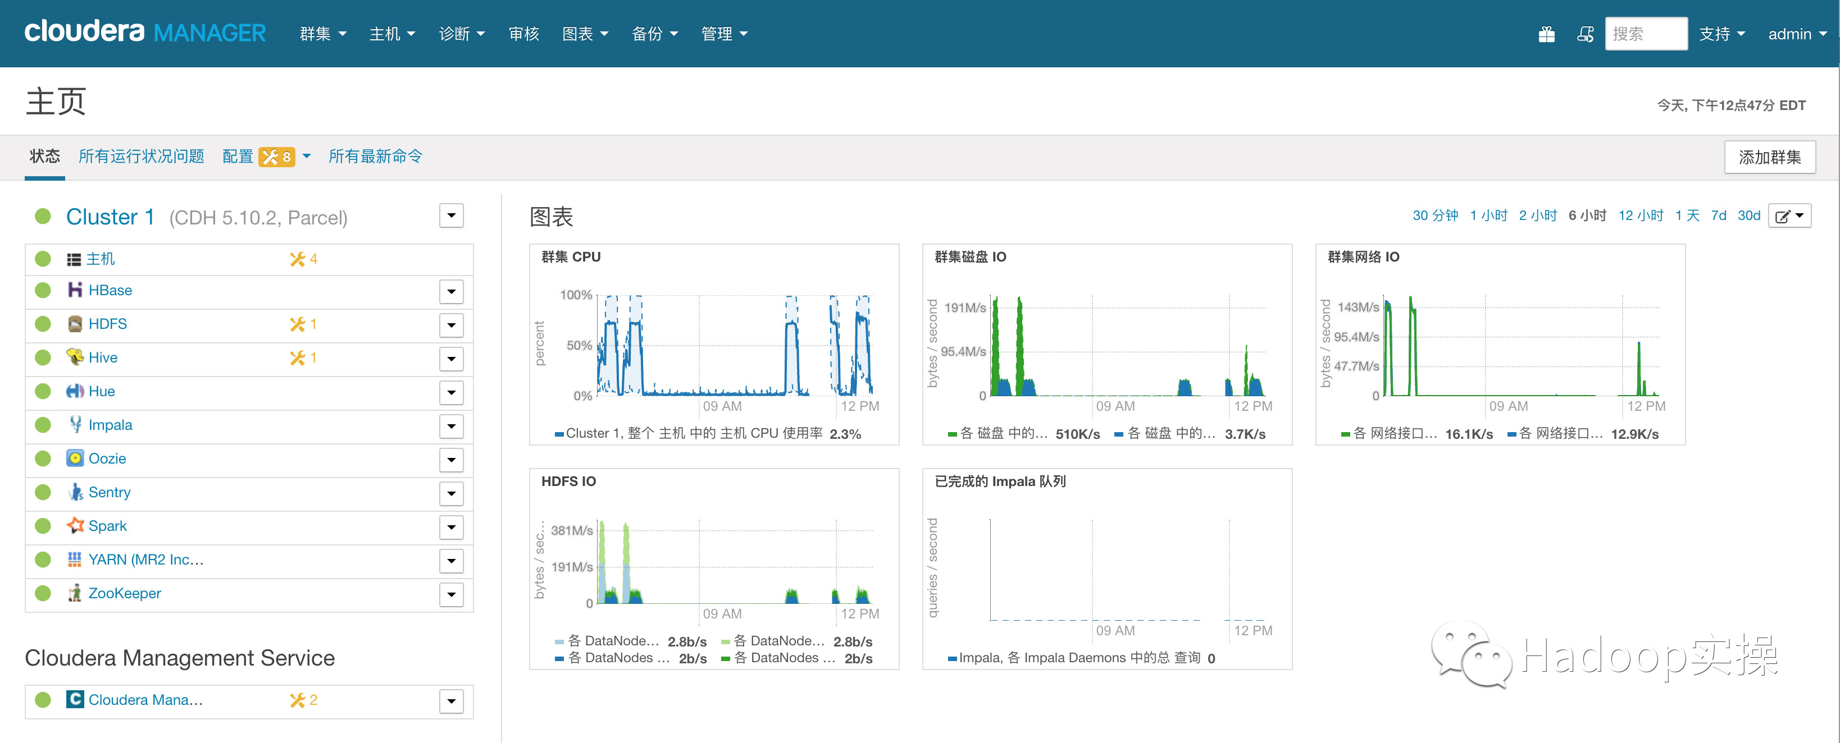Click the YARN service icon
1840x743 pixels.
(75, 559)
